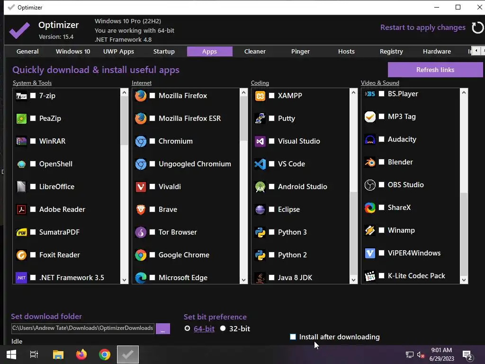Open Firefox from the taskbar
Image resolution: width=485 pixels, height=364 pixels.
tap(81, 355)
